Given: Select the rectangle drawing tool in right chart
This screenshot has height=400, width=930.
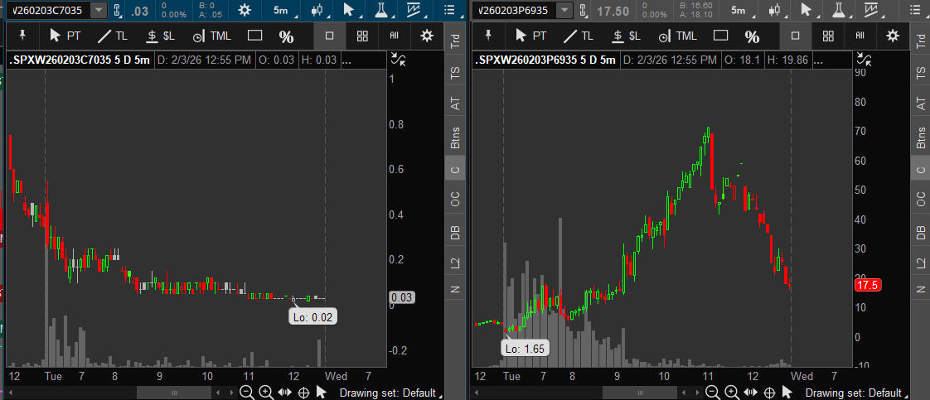Looking at the screenshot, I should pos(720,36).
